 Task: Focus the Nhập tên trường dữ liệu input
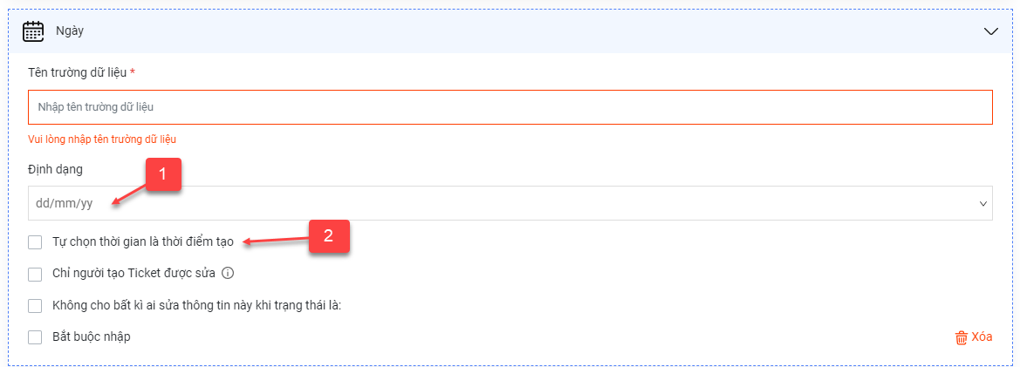pos(510,106)
